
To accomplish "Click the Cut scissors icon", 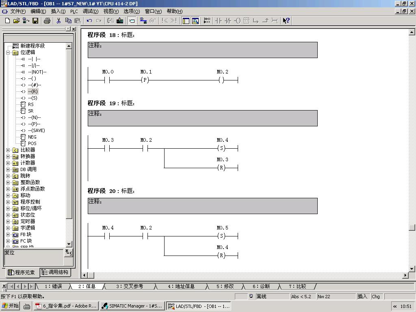I will coord(59,21).
